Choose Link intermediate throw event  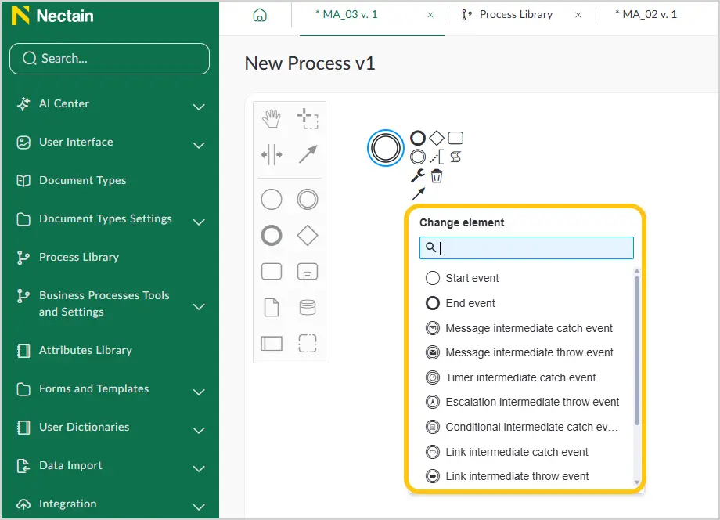526,476
